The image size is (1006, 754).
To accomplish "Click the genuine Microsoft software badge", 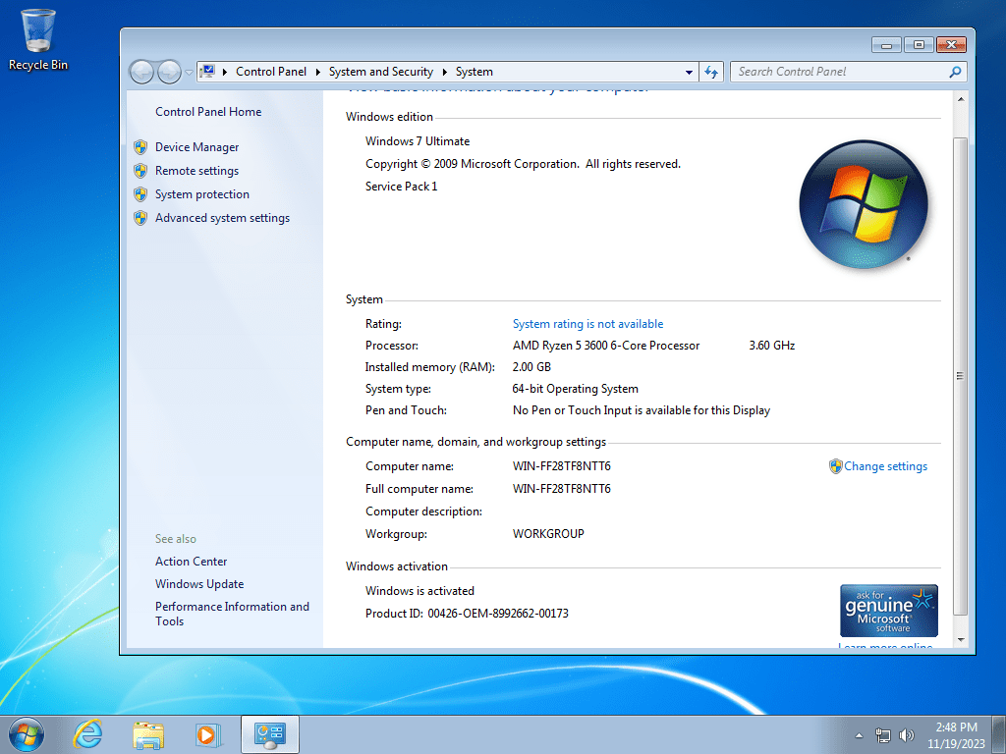I will pyautogui.click(x=888, y=611).
